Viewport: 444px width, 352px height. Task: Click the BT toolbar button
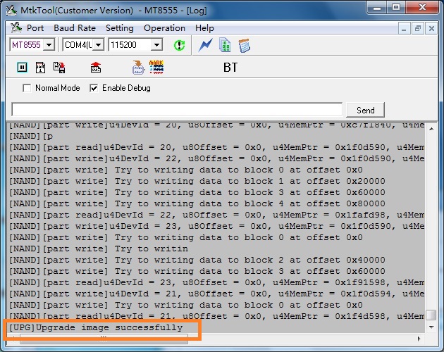(x=230, y=68)
